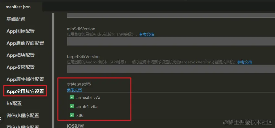Disable the x86 CPU type checkbox
This screenshot has width=275, height=128.
pyautogui.click(x=72, y=115)
